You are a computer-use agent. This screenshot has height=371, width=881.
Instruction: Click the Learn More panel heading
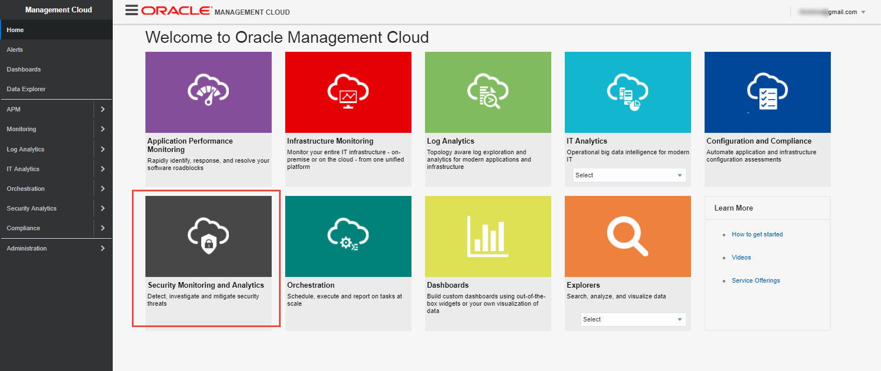(x=733, y=208)
